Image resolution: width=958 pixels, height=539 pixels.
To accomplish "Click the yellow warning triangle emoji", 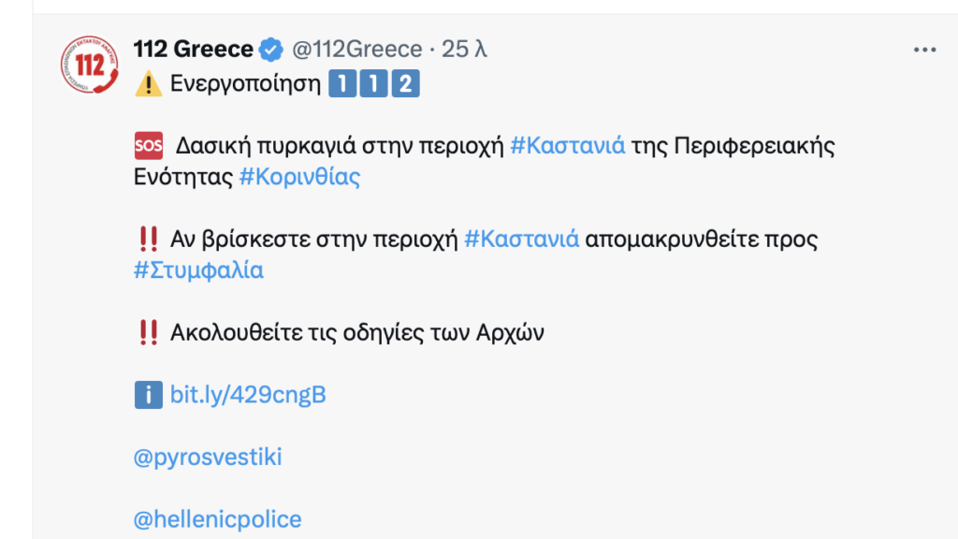I will click(148, 85).
